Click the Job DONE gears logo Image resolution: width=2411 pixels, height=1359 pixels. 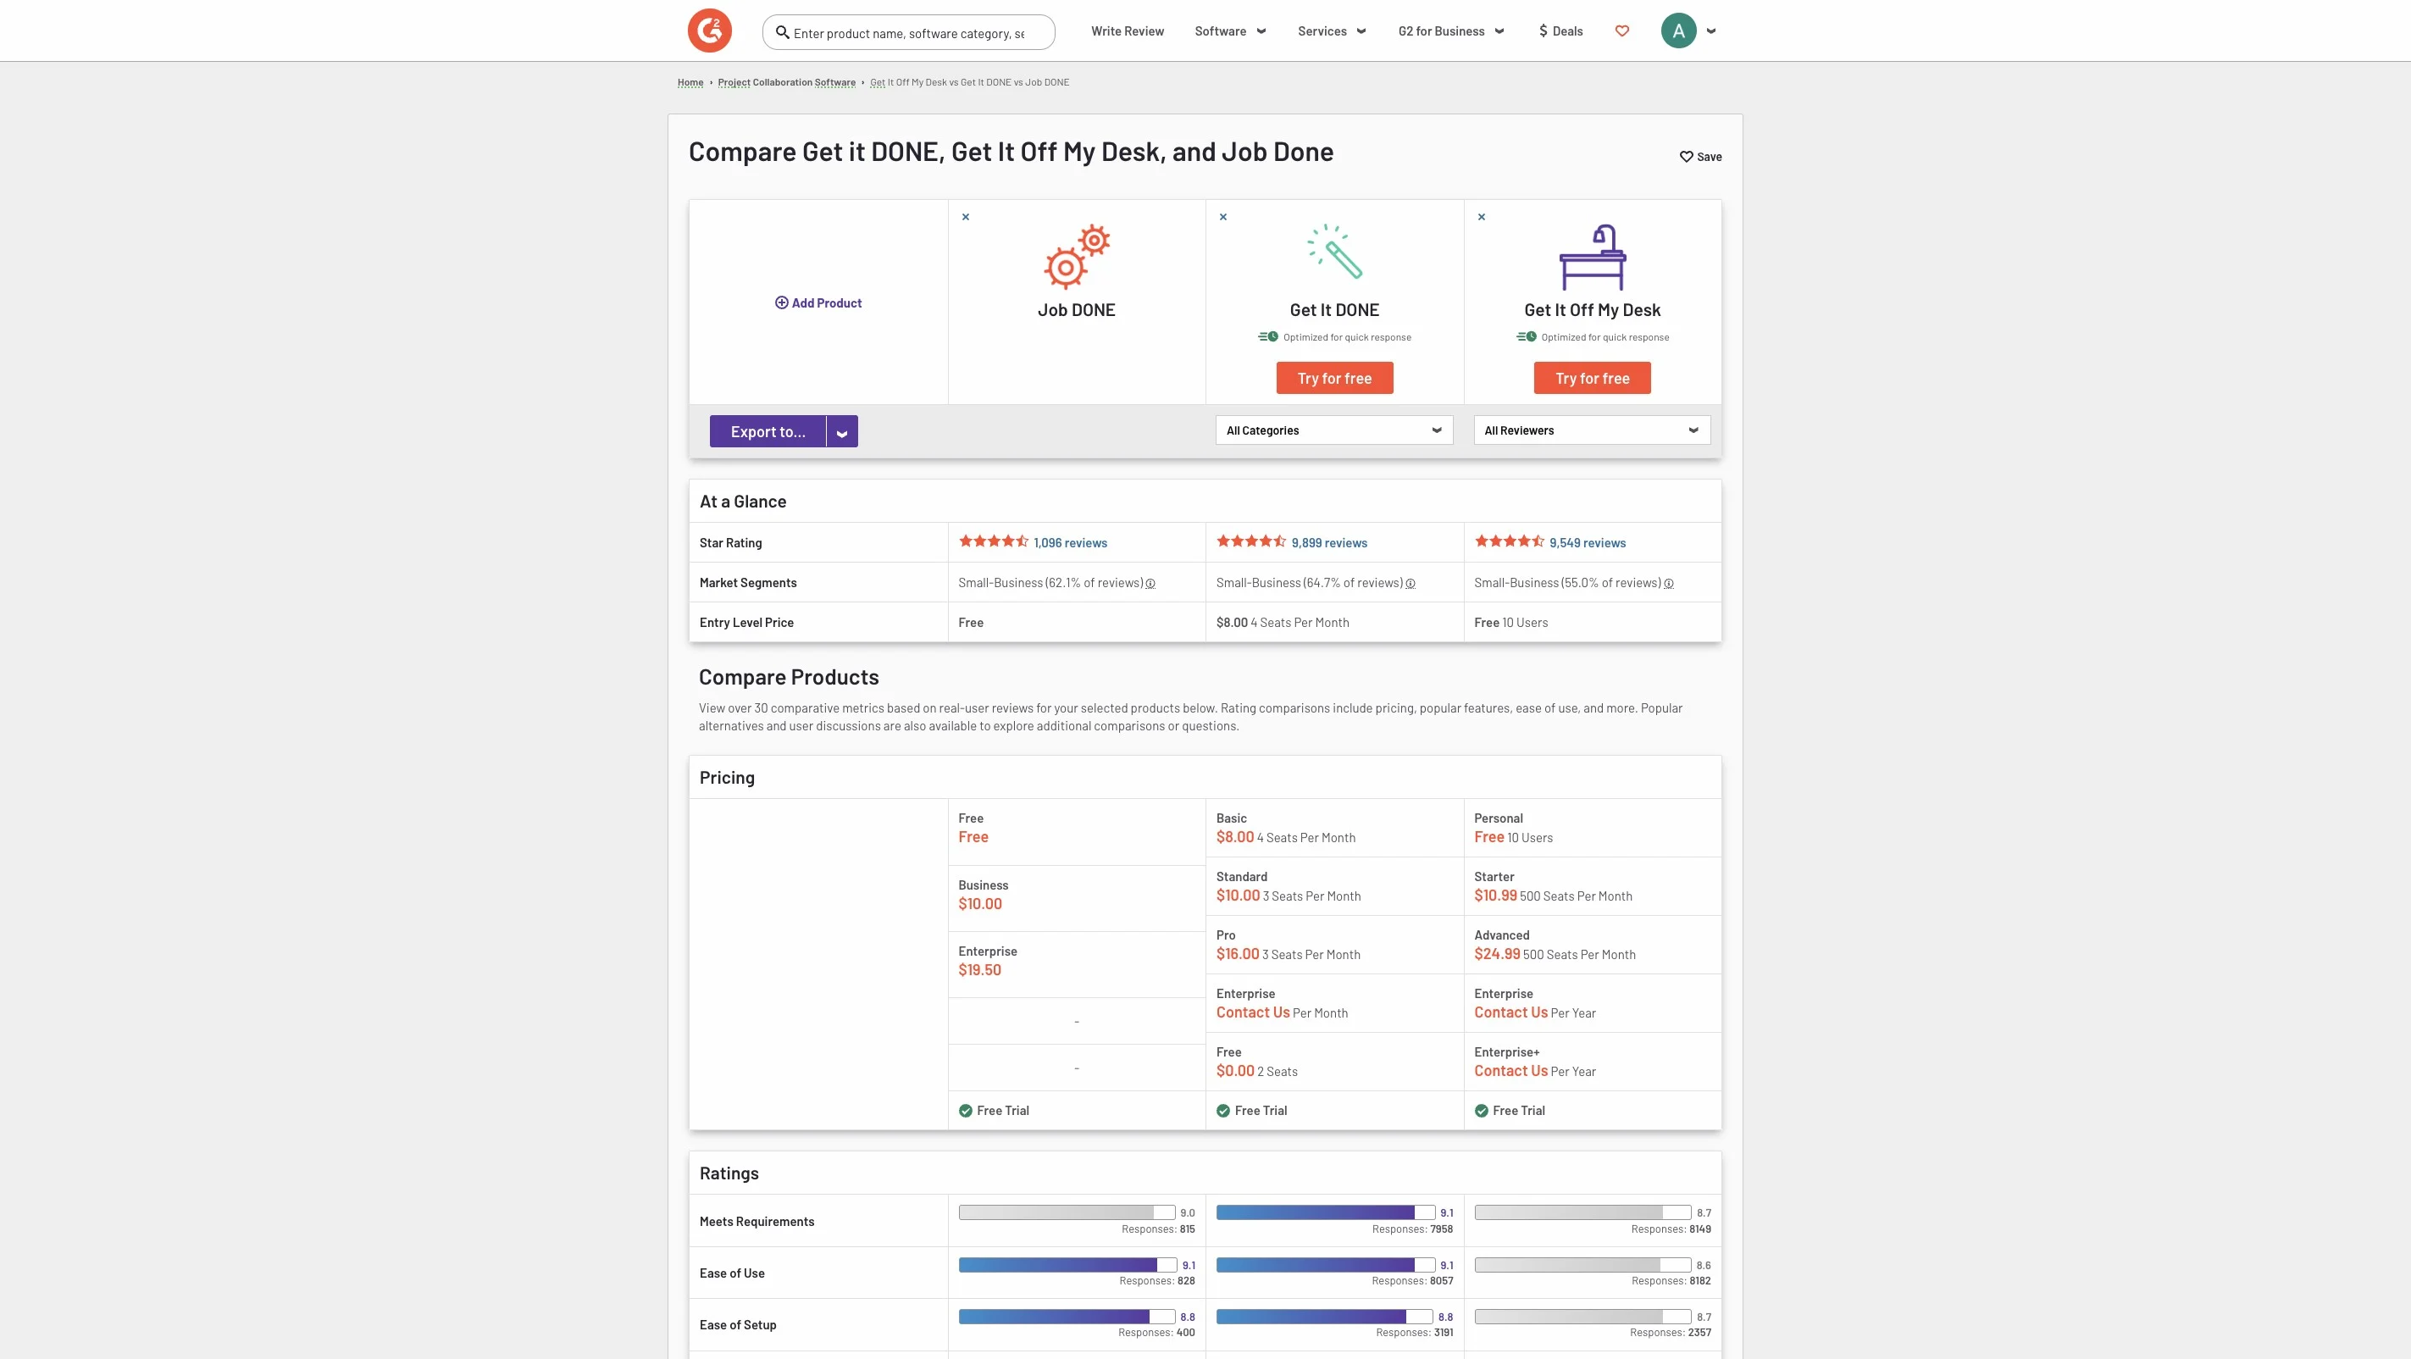point(1077,257)
